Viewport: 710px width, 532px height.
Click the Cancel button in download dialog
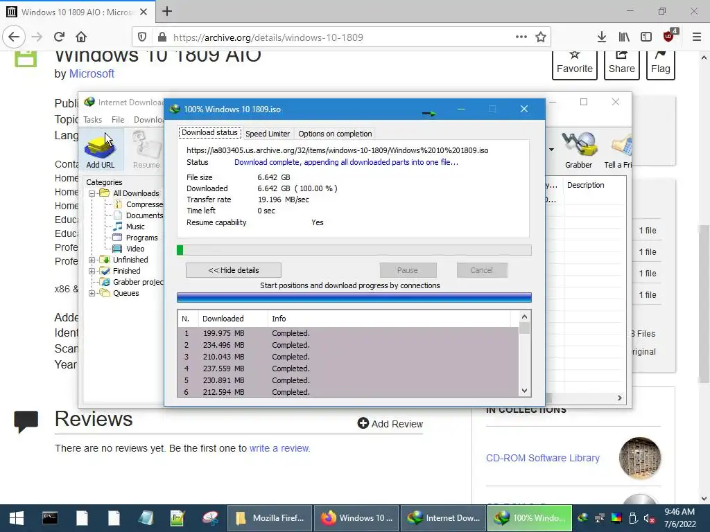coord(481,270)
